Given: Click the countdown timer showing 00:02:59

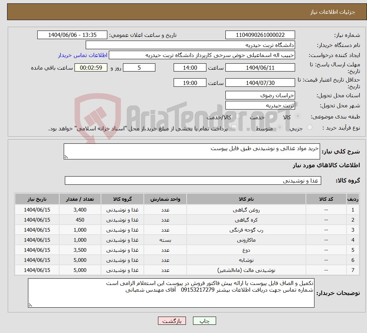Looking at the screenshot, I should 92,67.
